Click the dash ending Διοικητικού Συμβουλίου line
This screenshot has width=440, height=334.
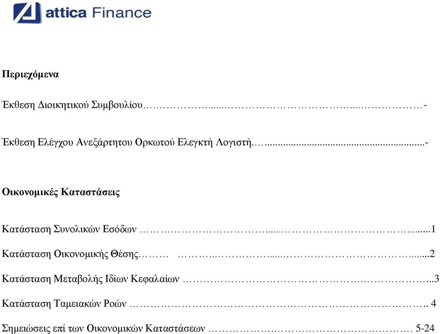[425, 105]
